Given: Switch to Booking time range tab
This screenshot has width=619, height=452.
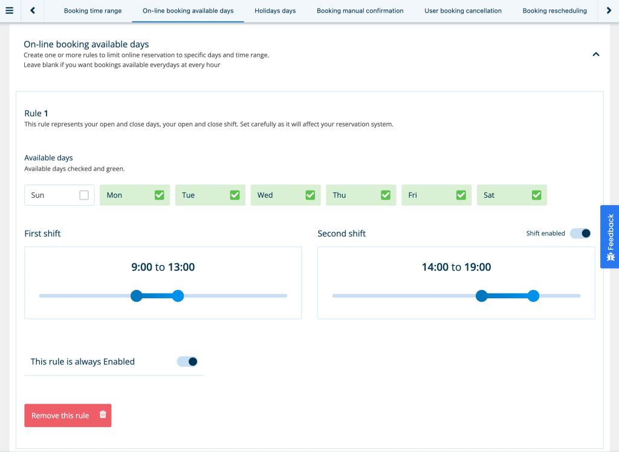Looking at the screenshot, I should pyautogui.click(x=92, y=11).
